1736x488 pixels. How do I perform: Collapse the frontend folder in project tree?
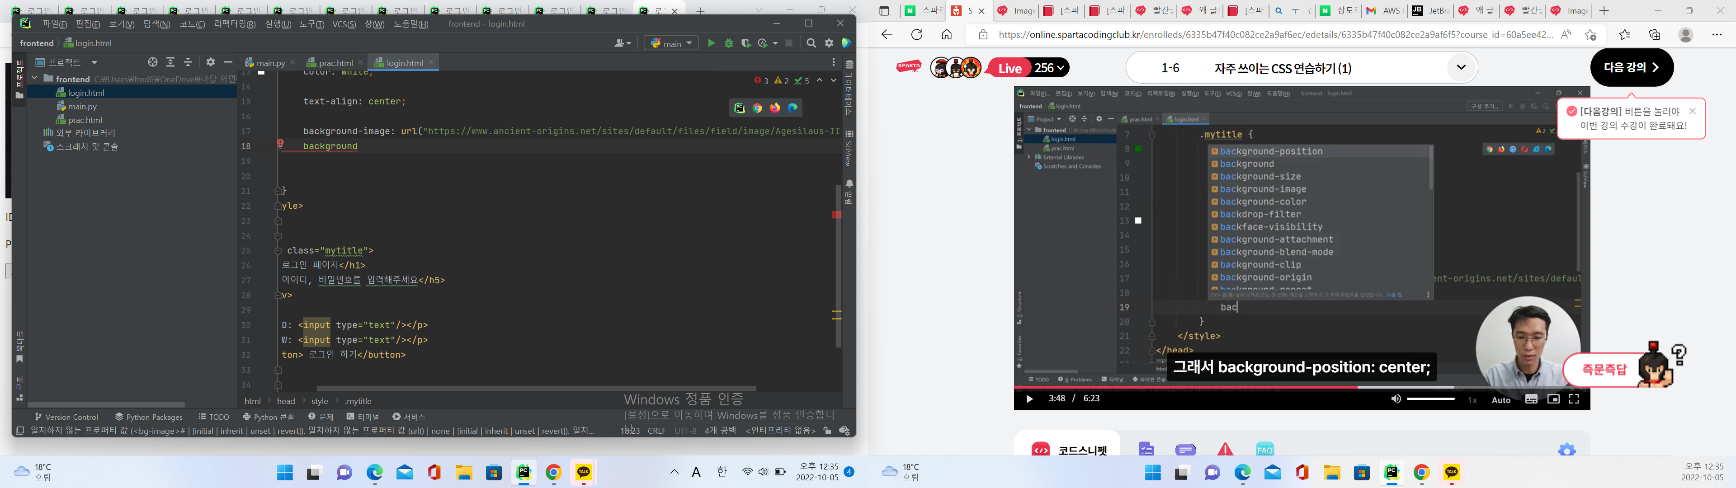34,78
